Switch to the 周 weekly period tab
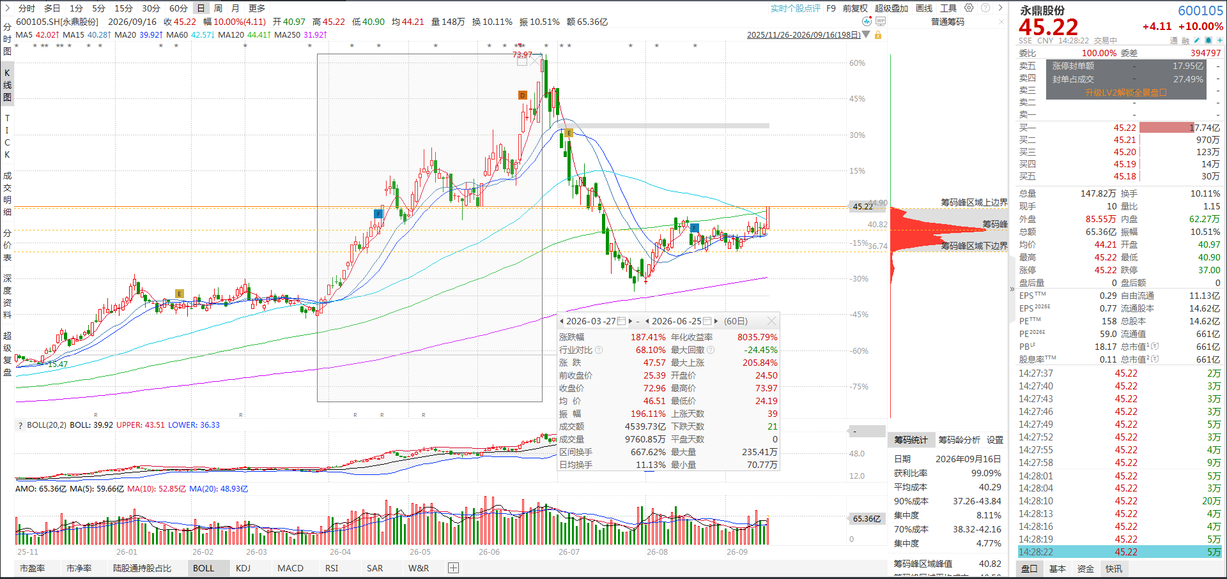 [218, 8]
